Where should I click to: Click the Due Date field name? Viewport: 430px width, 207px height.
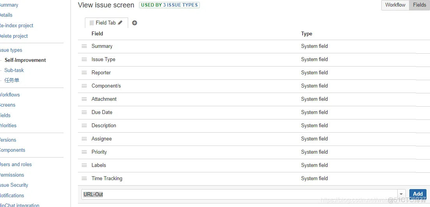click(x=102, y=112)
